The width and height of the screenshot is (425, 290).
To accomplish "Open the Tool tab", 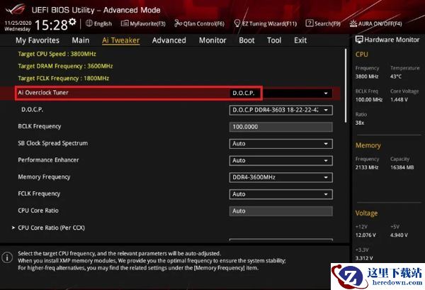I will pyautogui.click(x=274, y=40).
